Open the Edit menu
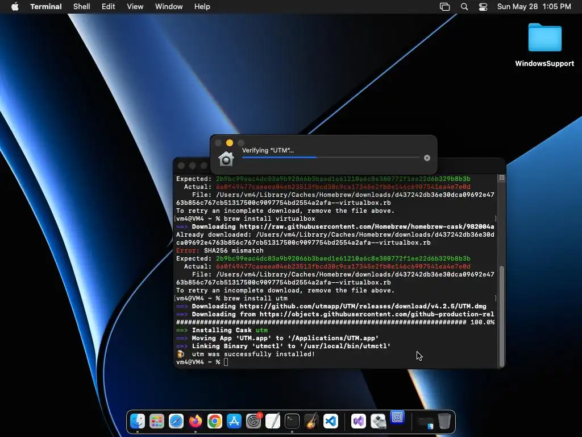This screenshot has height=437, width=582. (109, 7)
